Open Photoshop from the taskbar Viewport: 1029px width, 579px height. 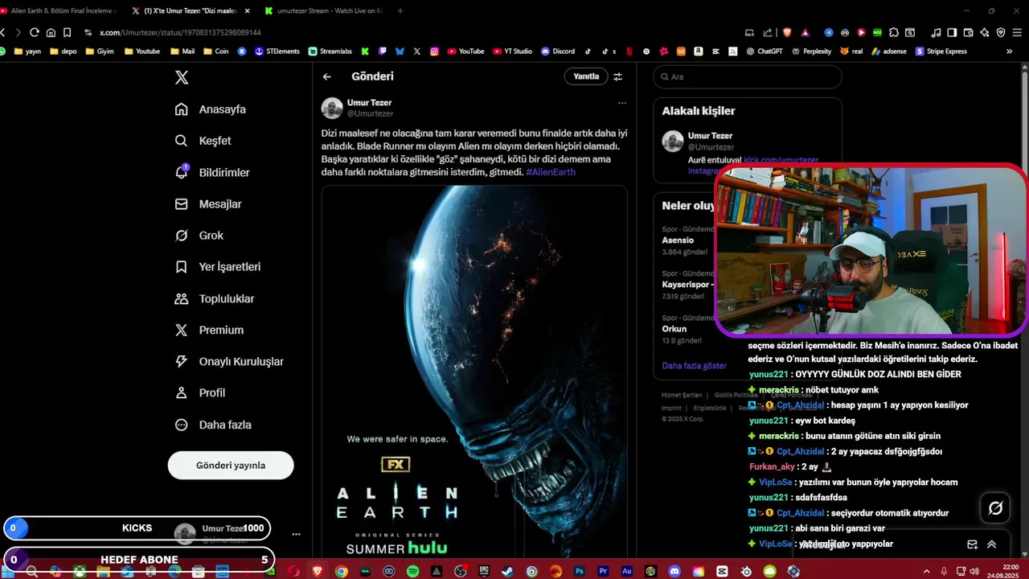(x=579, y=571)
